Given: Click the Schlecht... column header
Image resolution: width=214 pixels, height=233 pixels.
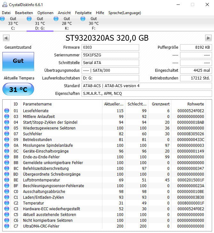Looking at the screenshot, I should tap(137, 104).
